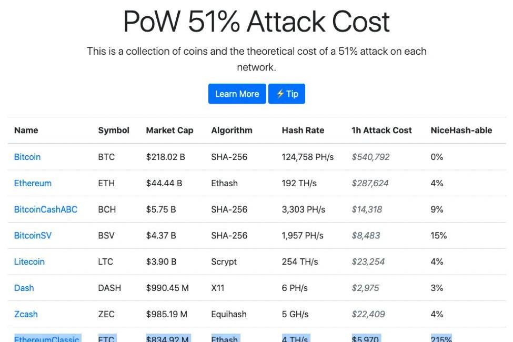513x342 pixels.
Task: Open the Dash coin link
Action: [x=24, y=288]
